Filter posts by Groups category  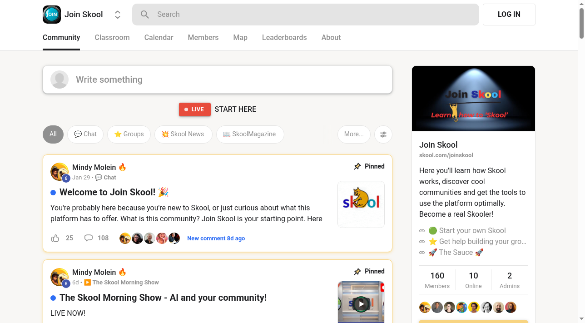[x=129, y=134]
